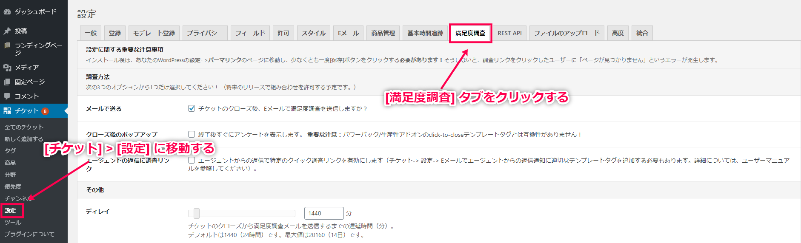The image size is (801, 243).
Task: Open the 一般 settings tab
Action: (91, 33)
